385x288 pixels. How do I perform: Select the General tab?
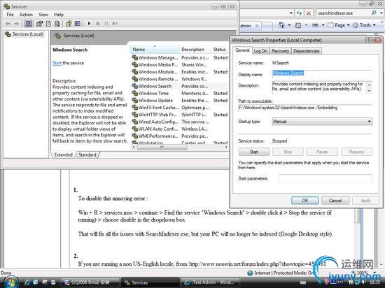tap(242, 50)
